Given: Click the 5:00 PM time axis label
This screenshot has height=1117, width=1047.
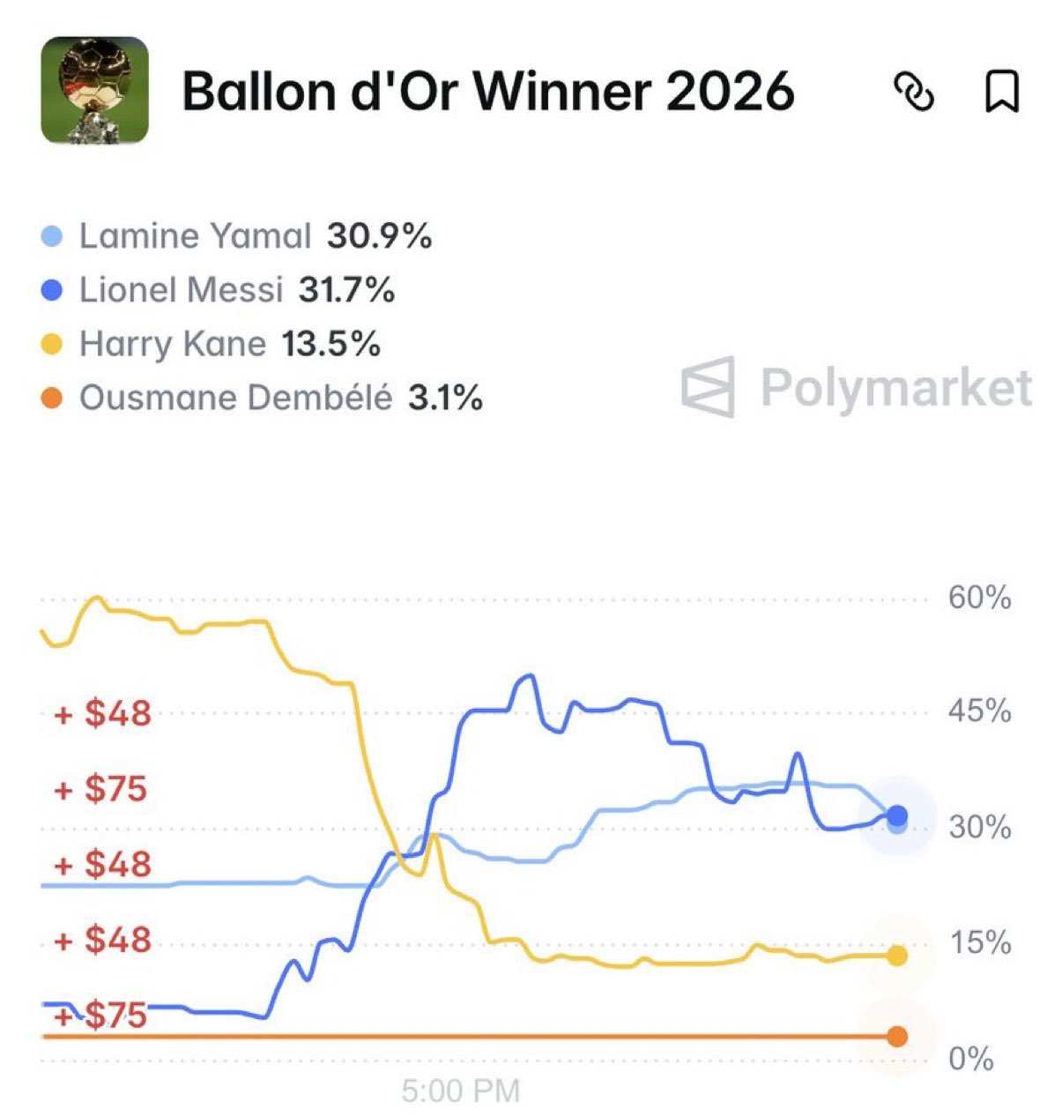Looking at the screenshot, I should pyautogui.click(x=461, y=1091).
